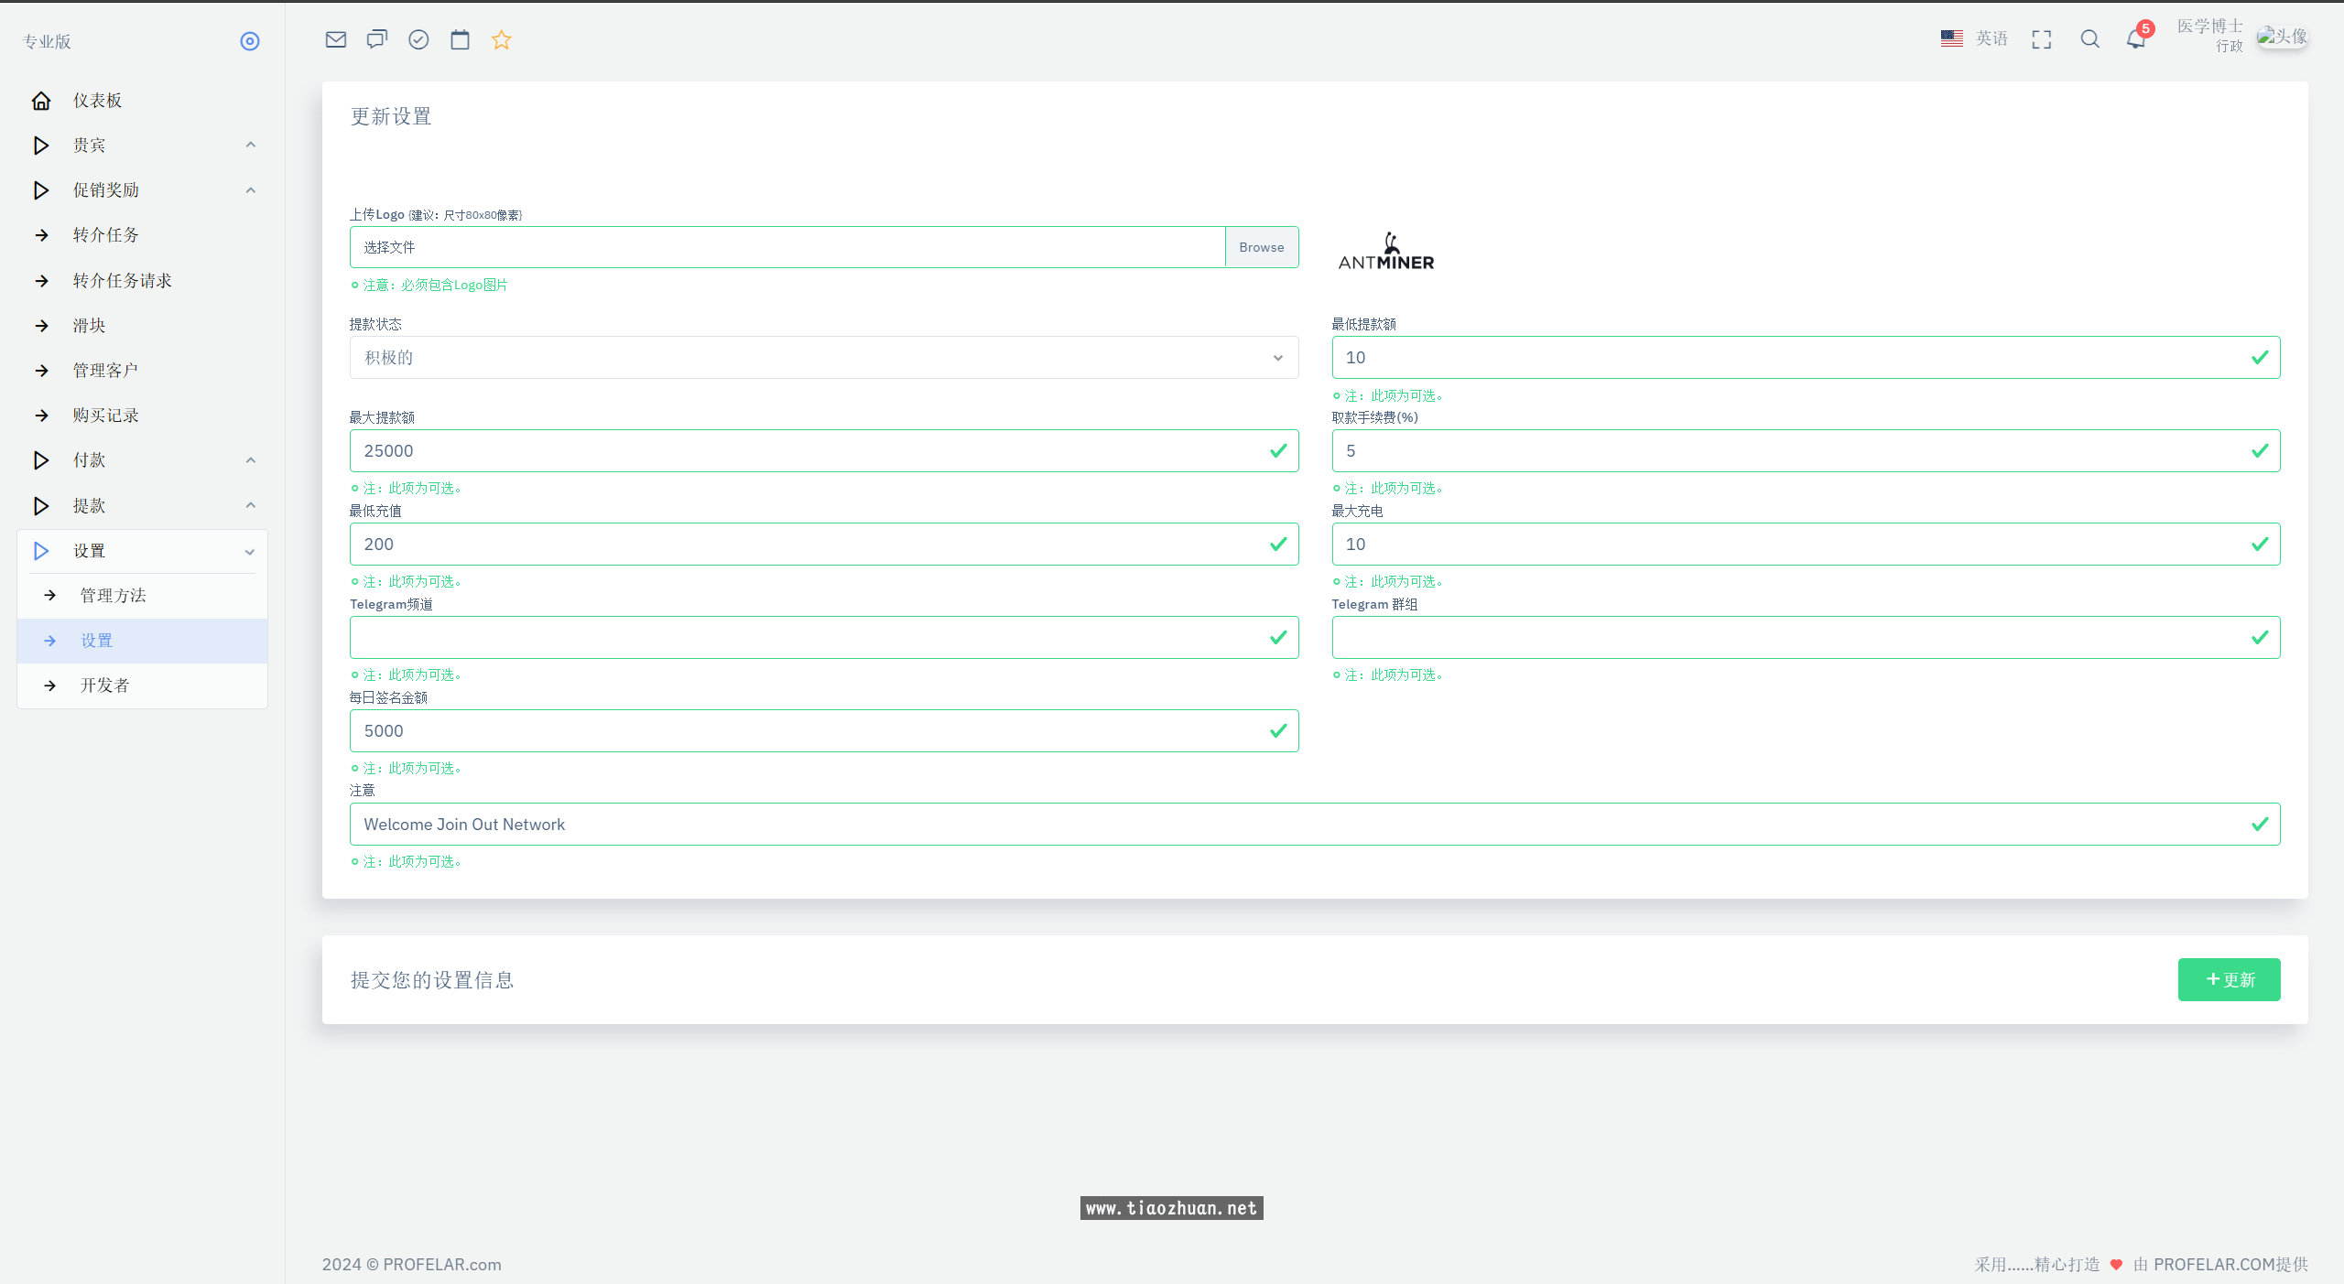The width and height of the screenshot is (2344, 1284).
Task: Open 管理方法 submenu item
Action: (113, 596)
